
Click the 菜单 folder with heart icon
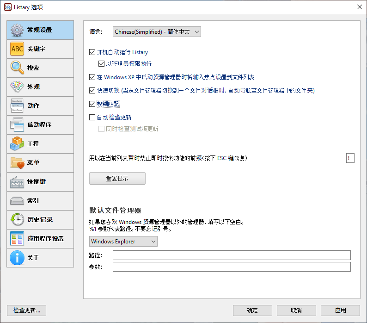(x=17, y=163)
